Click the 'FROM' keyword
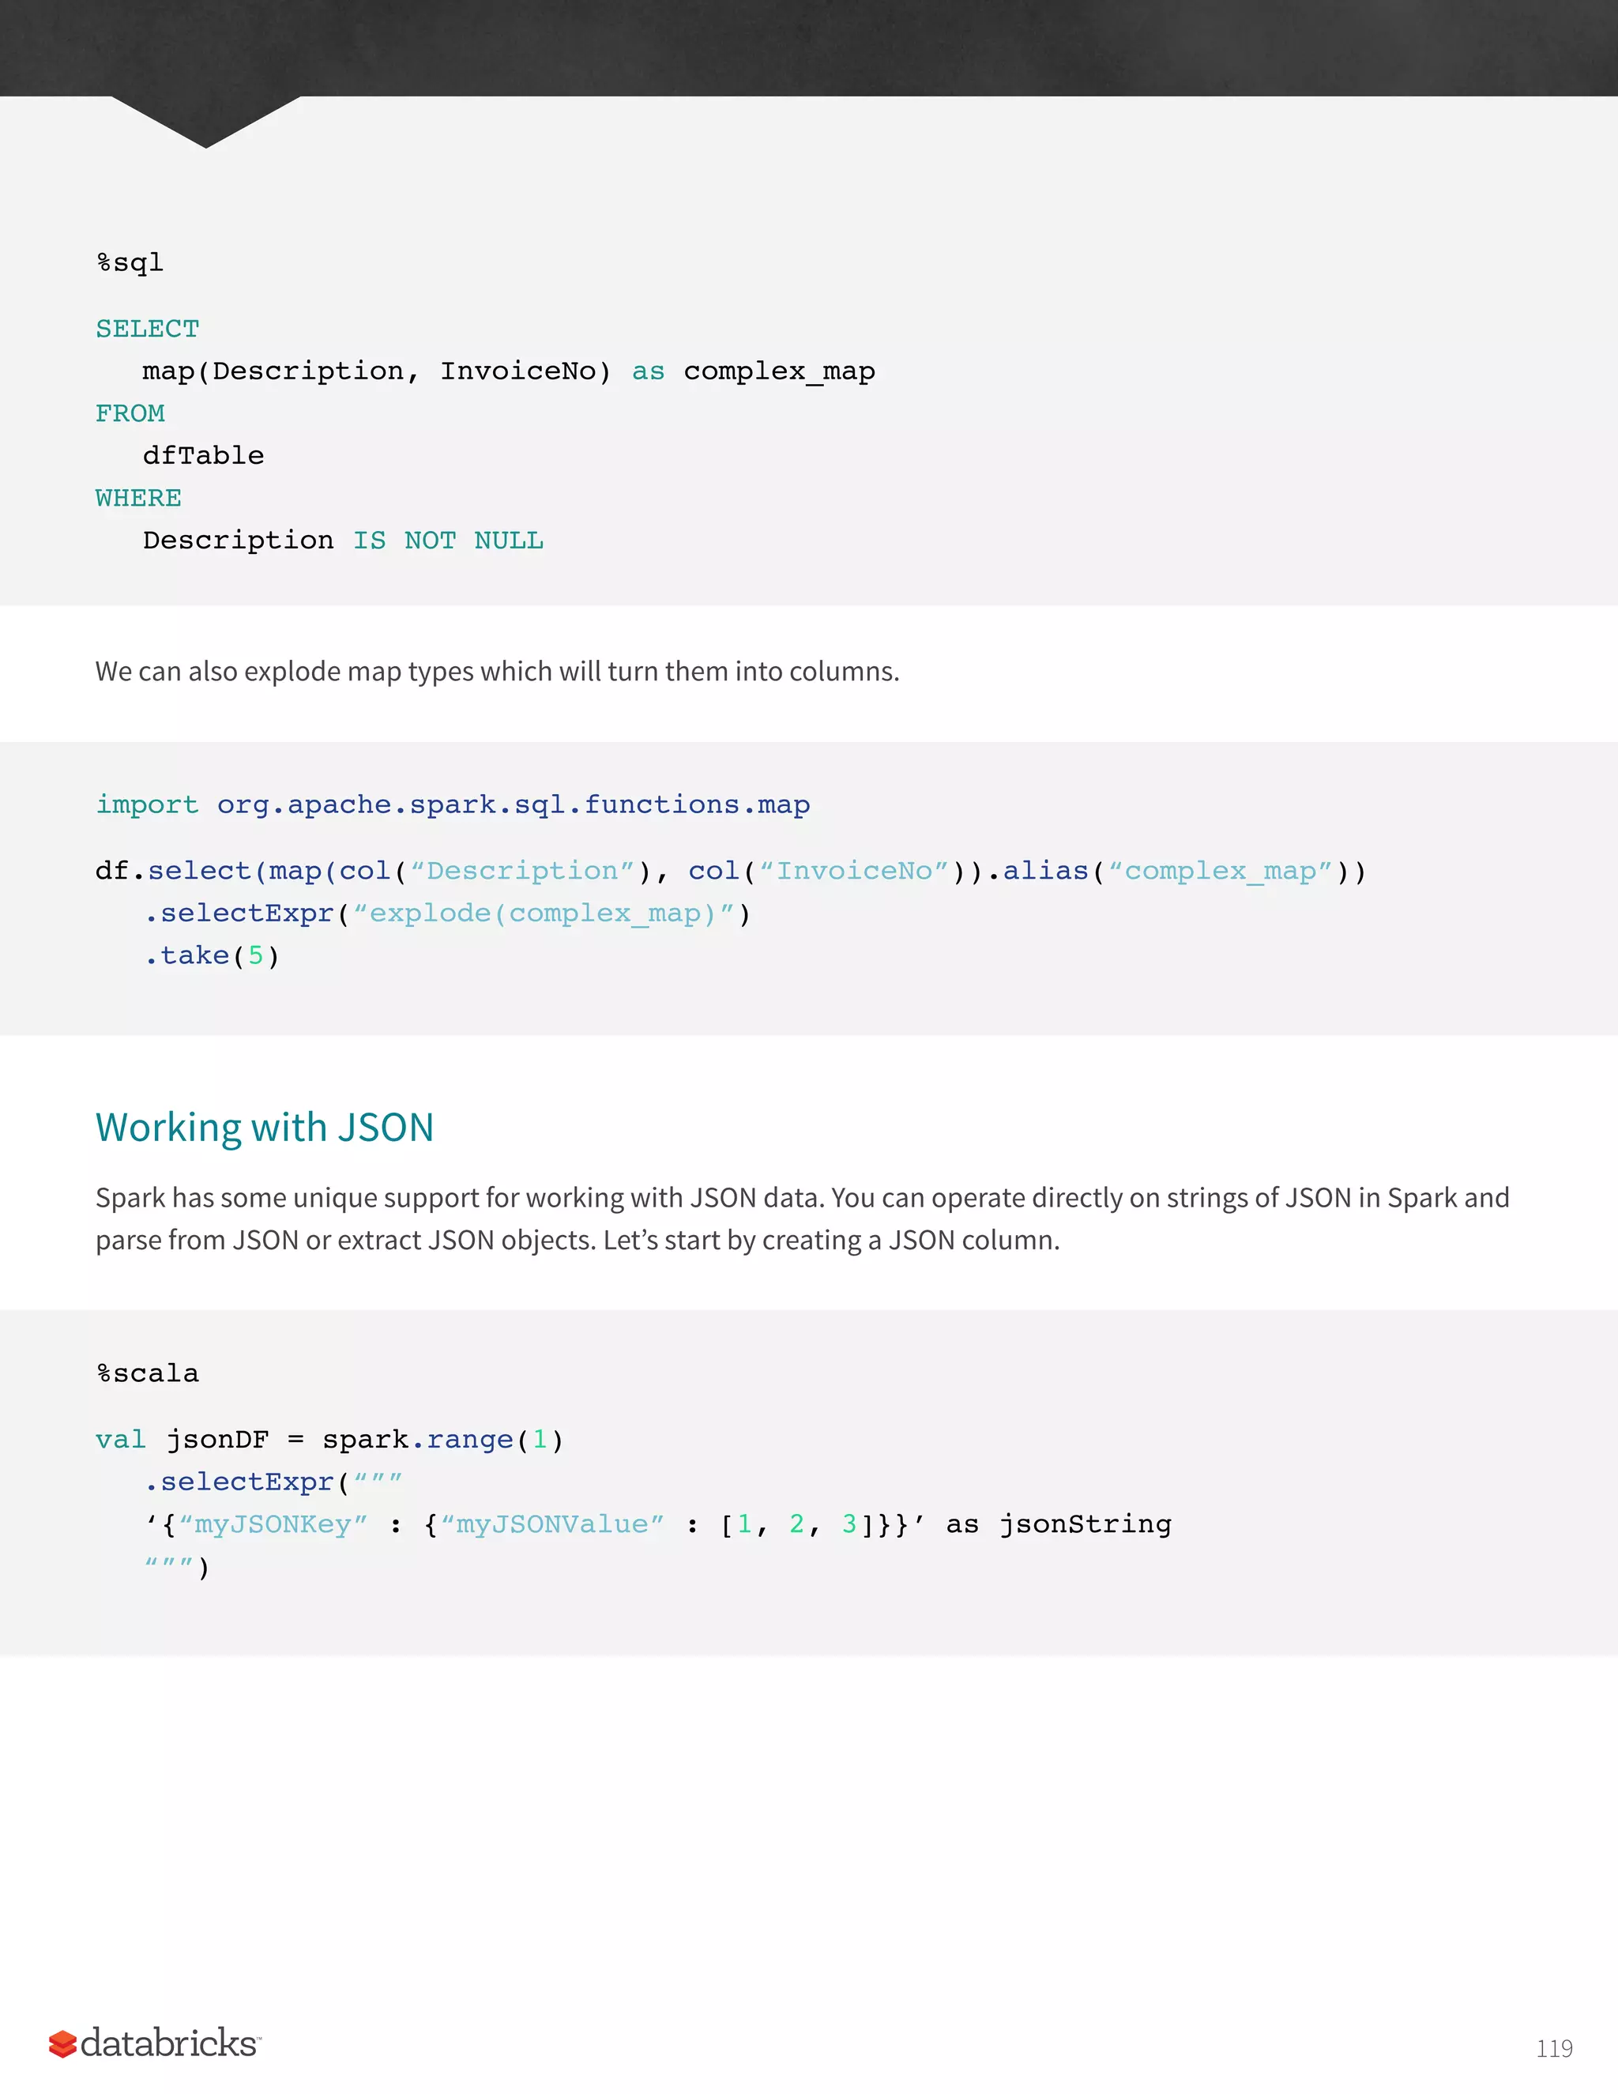 pyautogui.click(x=130, y=413)
